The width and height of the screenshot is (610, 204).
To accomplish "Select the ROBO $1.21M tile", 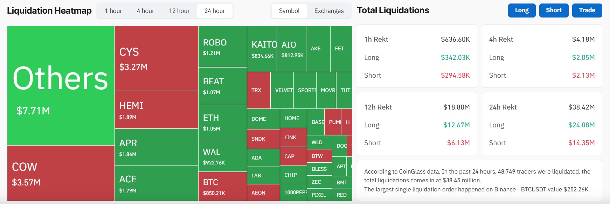I will [x=223, y=47].
